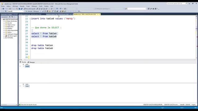The width and height of the screenshot is (198, 111).
Task: Click the Save All icon in toolbar
Action: click(22, 9)
